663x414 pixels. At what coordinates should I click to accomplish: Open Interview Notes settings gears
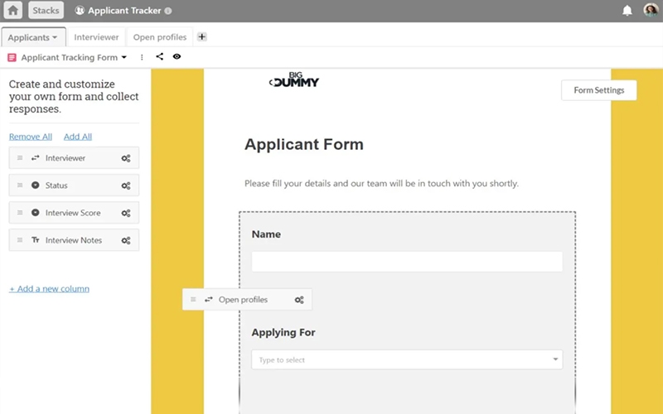[126, 241]
